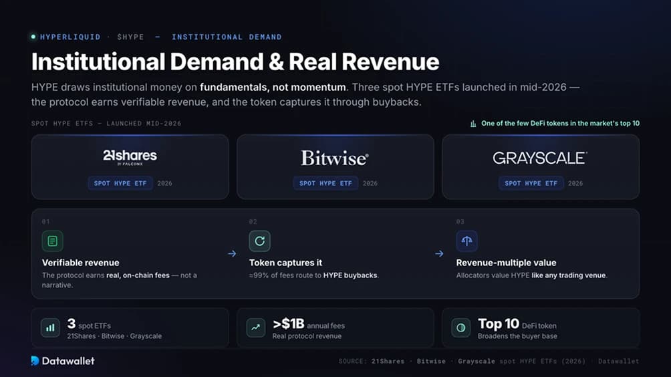Click 'fundamentals, not momentum' bold text

tap(273, 88)
